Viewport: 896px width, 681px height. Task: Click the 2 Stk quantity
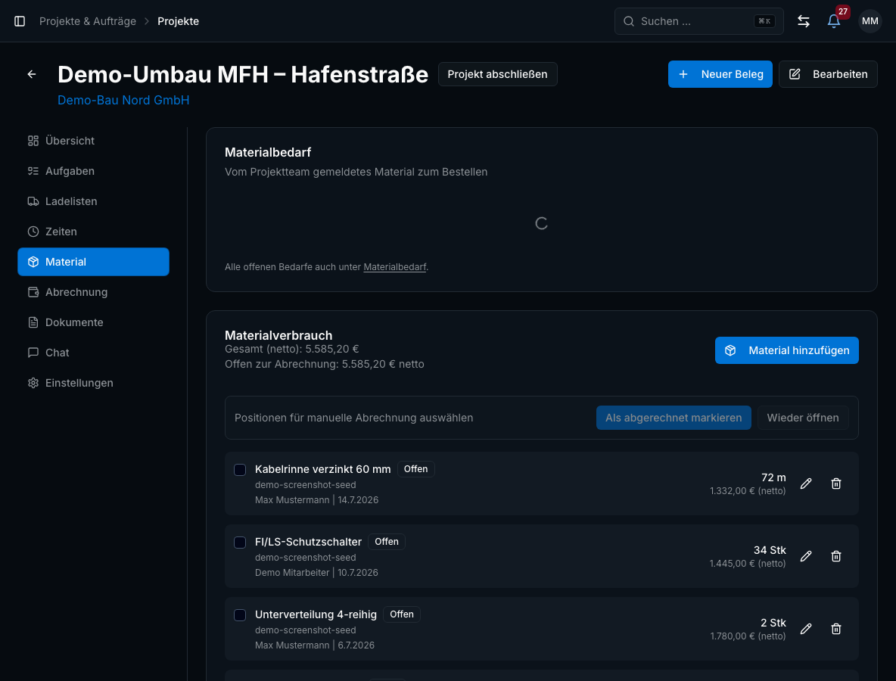[773, 623]
